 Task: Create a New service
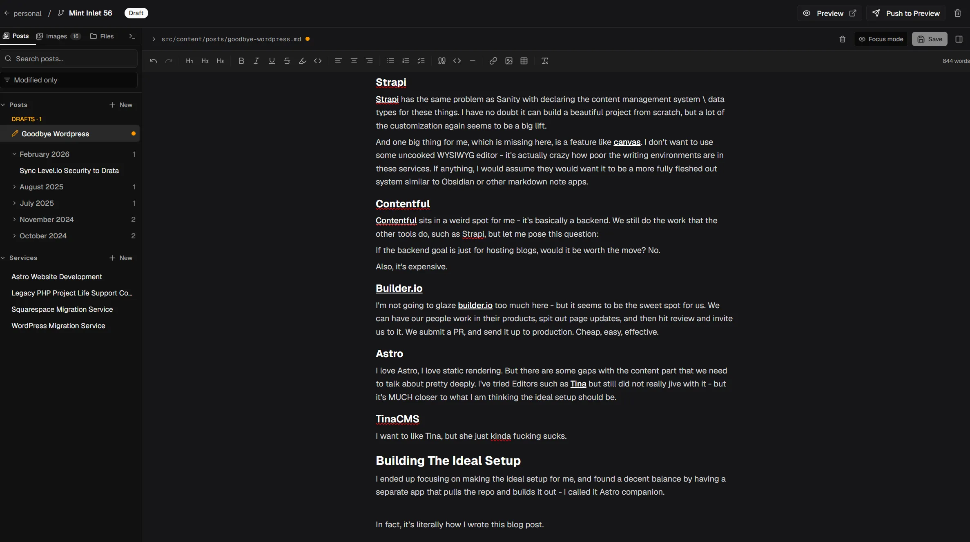click(x=121, y=258)
